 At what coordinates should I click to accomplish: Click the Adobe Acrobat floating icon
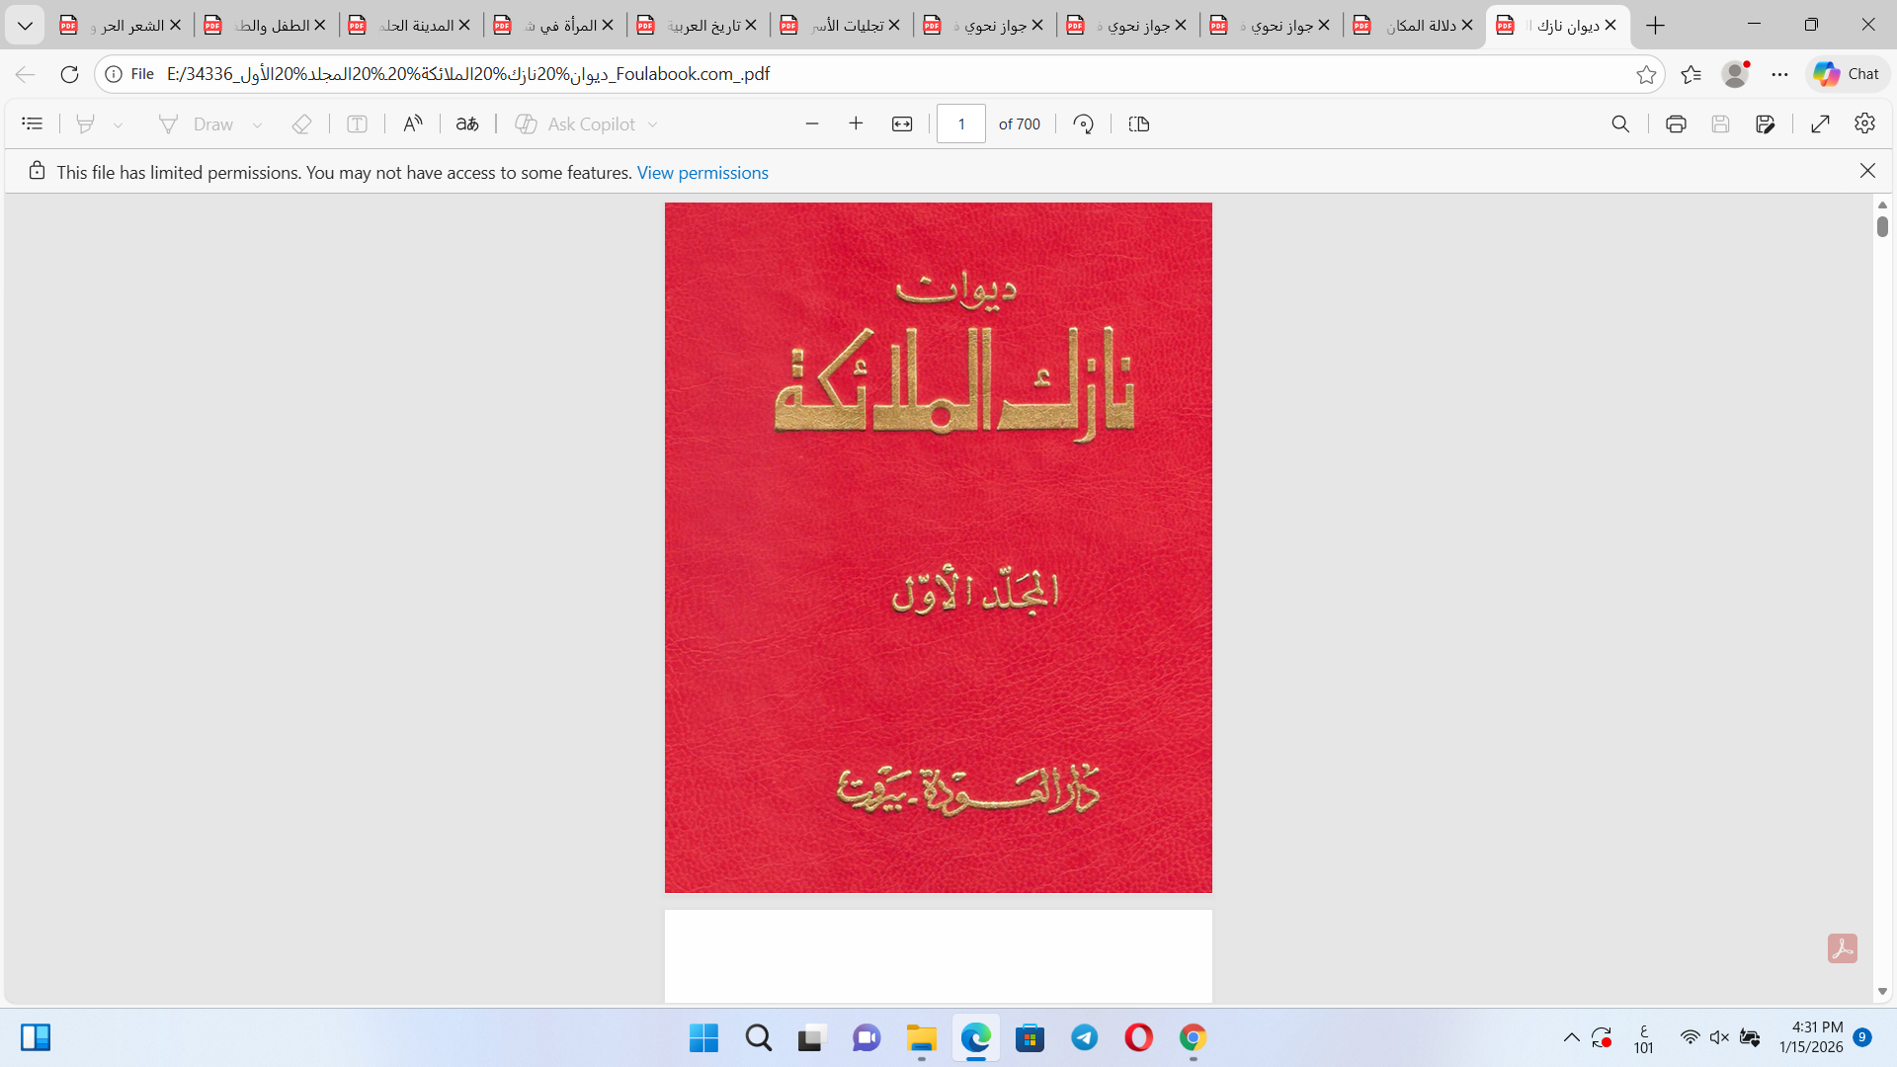pos(1843,948)
